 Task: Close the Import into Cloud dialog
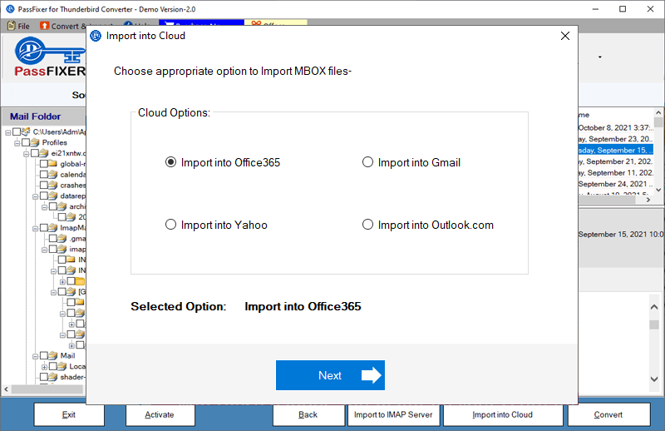[565, 36]
